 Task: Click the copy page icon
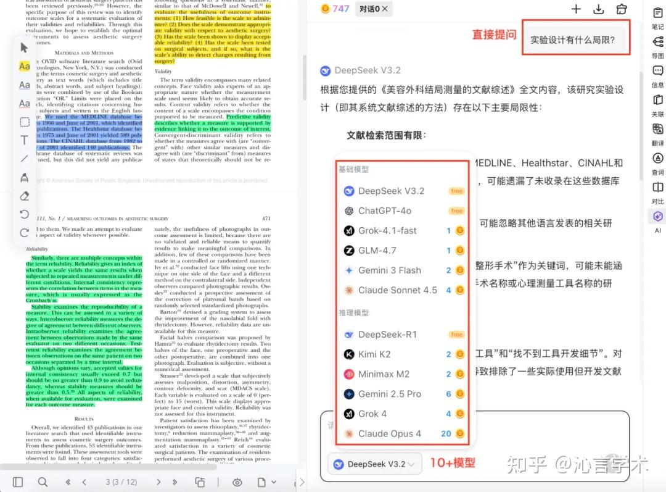pos(200,482)
